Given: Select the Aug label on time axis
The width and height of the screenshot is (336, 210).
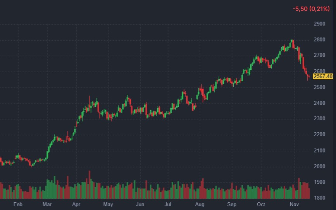Looking at the screenshot, I should click(200, 204).
